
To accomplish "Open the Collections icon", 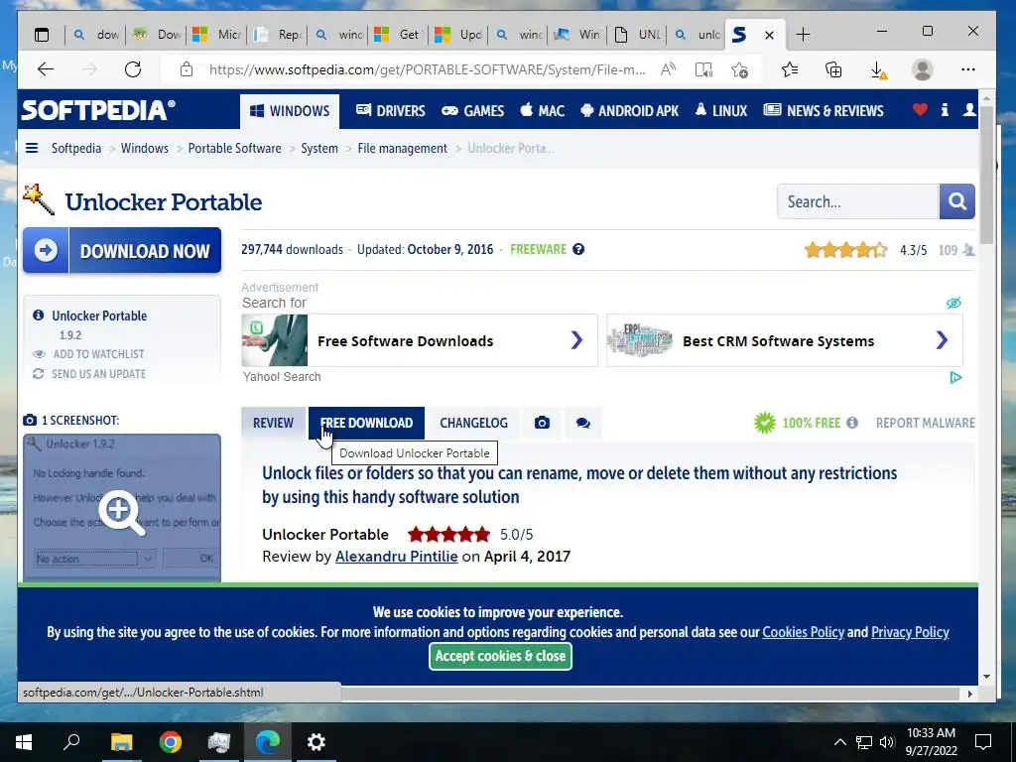I will click(833, 69).
